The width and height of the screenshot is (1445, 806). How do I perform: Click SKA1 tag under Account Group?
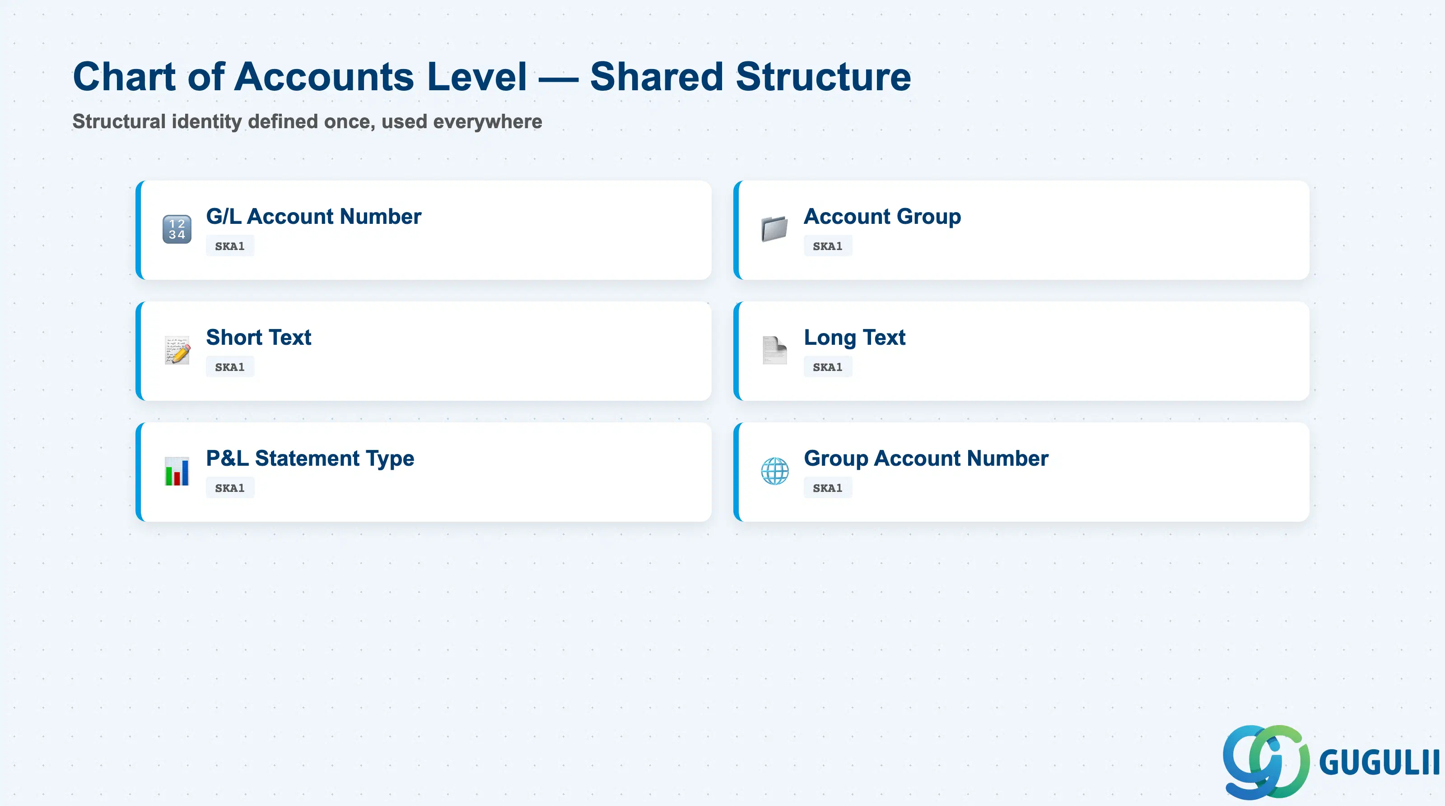point(828,246)
